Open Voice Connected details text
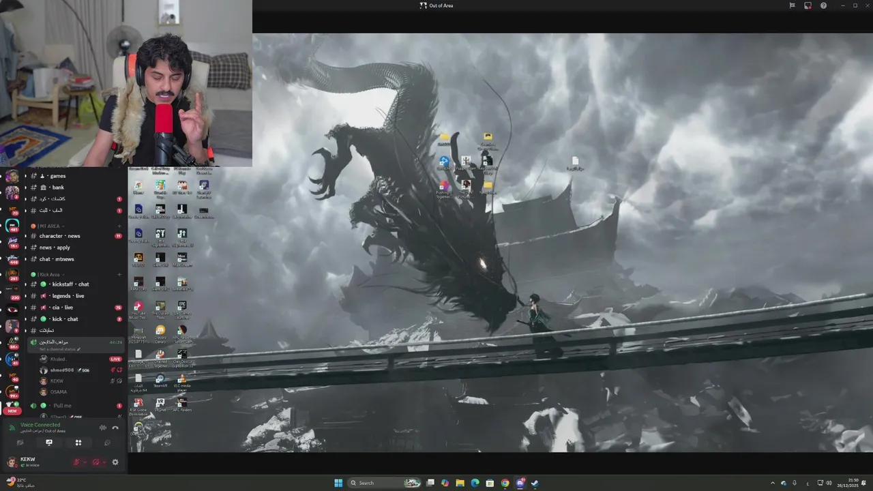The width and height of the screenshot is (873, 491). coord(40,425)
